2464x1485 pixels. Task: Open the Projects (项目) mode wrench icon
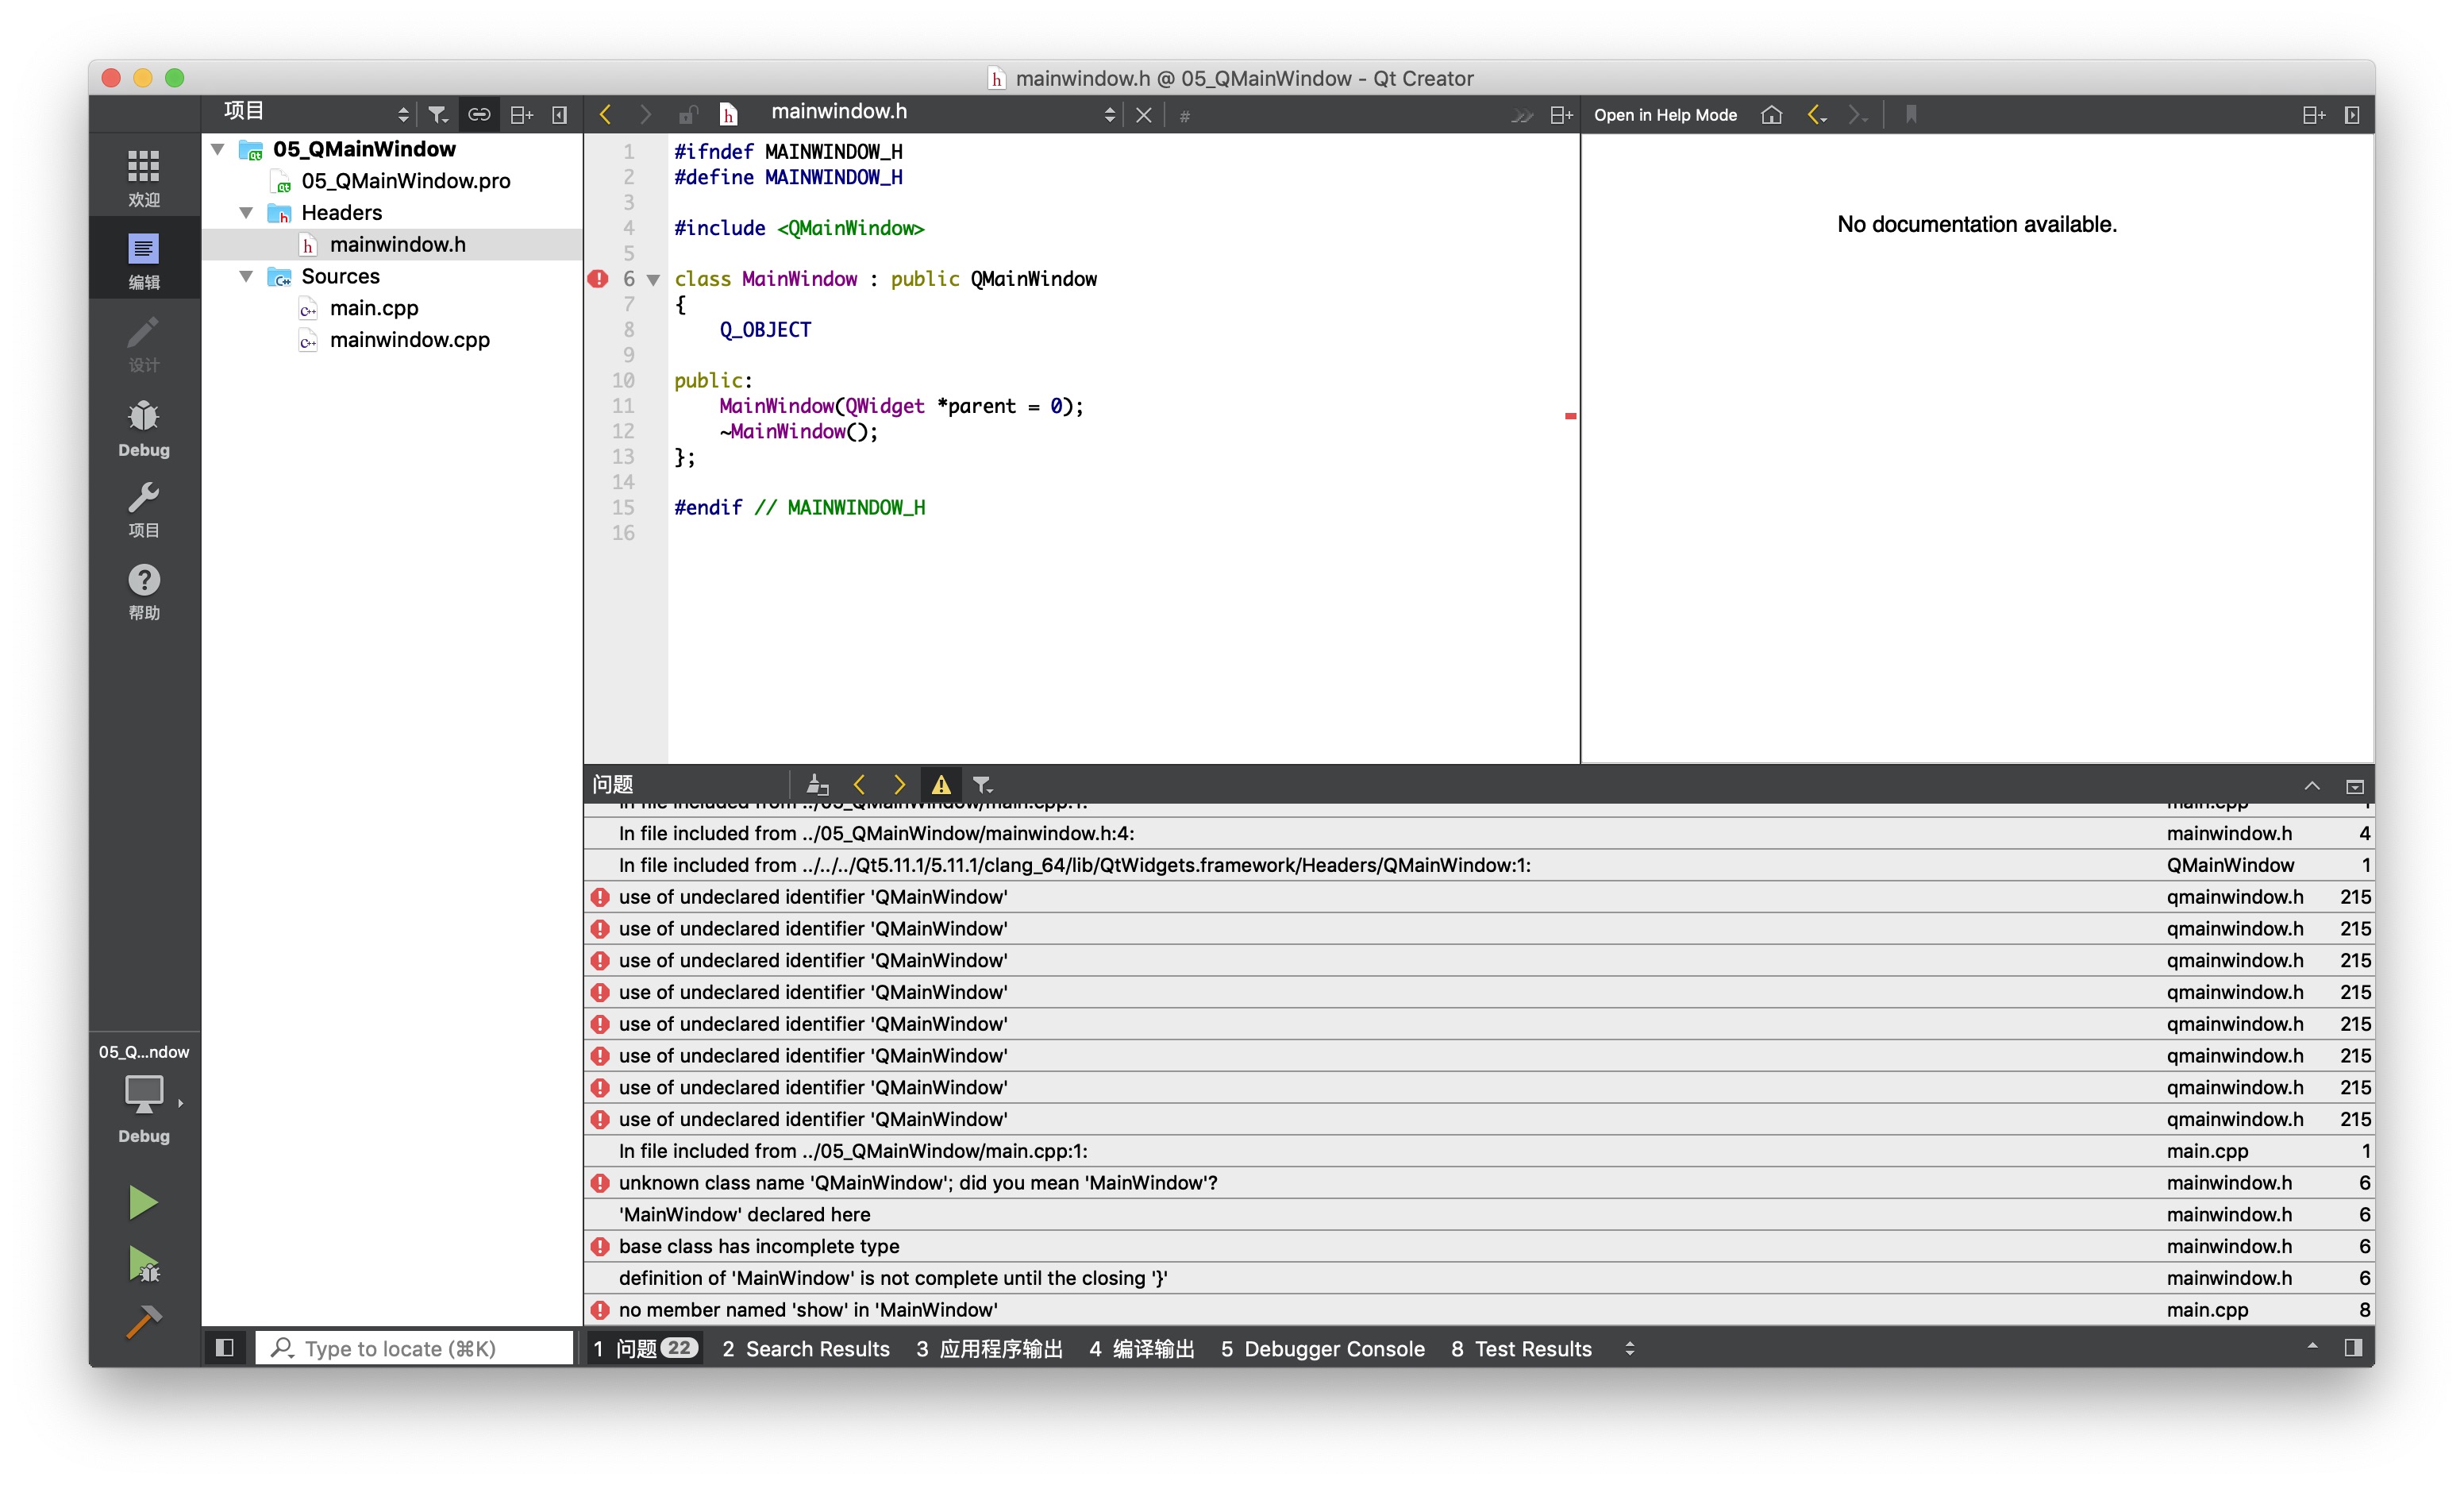click(143, 509)
